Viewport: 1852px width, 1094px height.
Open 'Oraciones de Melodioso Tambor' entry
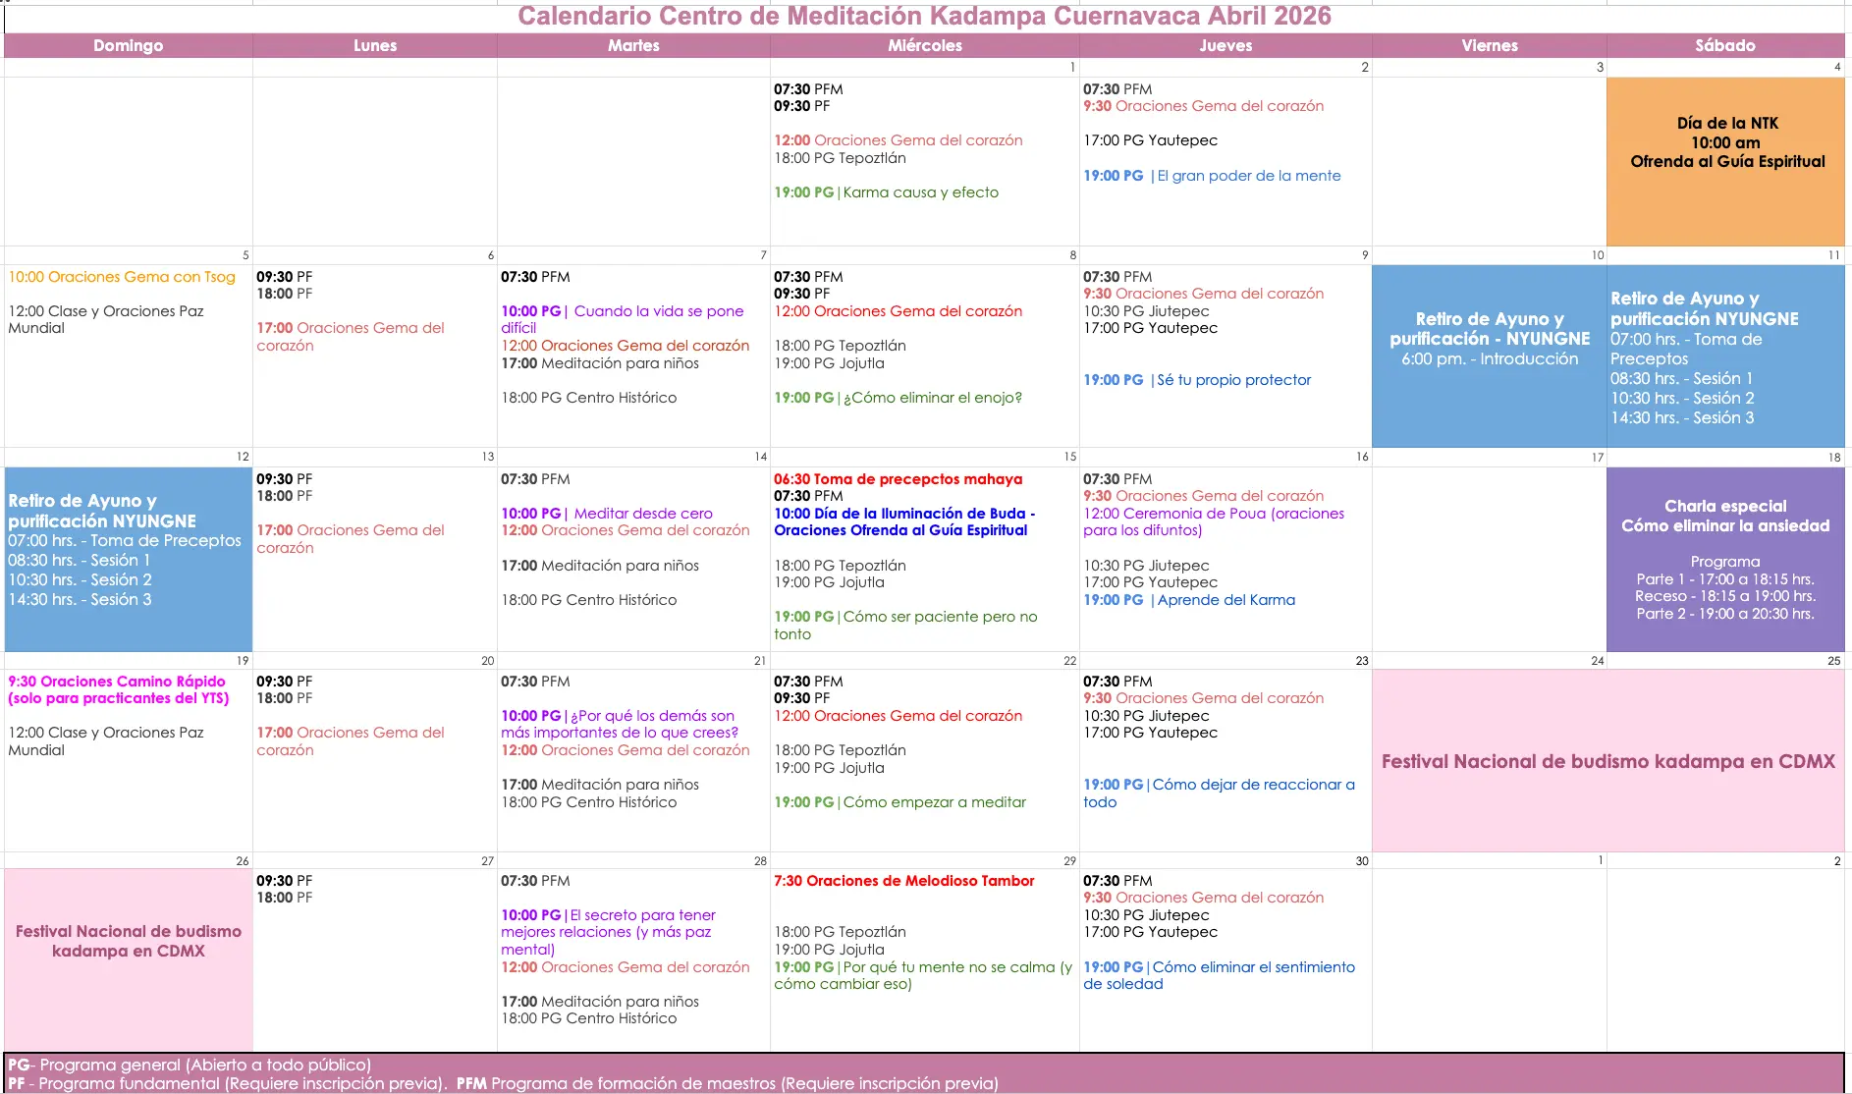[903, 881]
